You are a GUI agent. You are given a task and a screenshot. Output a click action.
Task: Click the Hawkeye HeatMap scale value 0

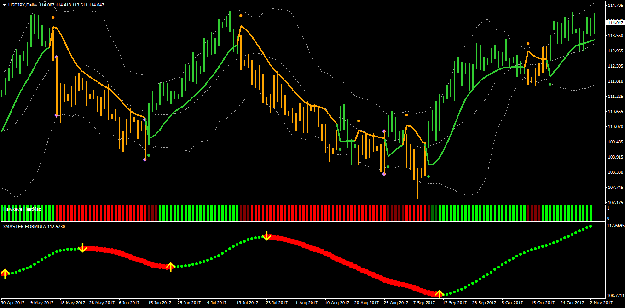click(608, 218)
